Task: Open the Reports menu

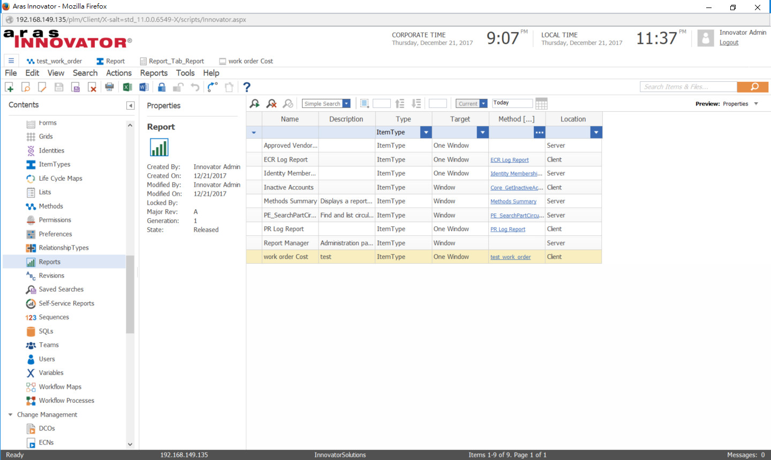Action: (154, 73)
